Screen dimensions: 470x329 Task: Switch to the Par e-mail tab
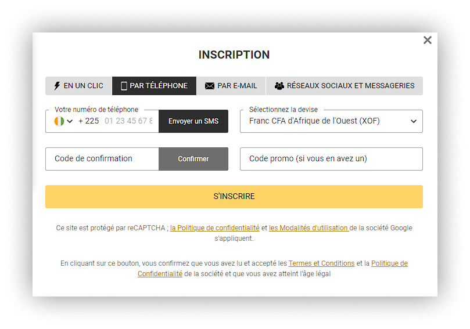pos(231,86)
